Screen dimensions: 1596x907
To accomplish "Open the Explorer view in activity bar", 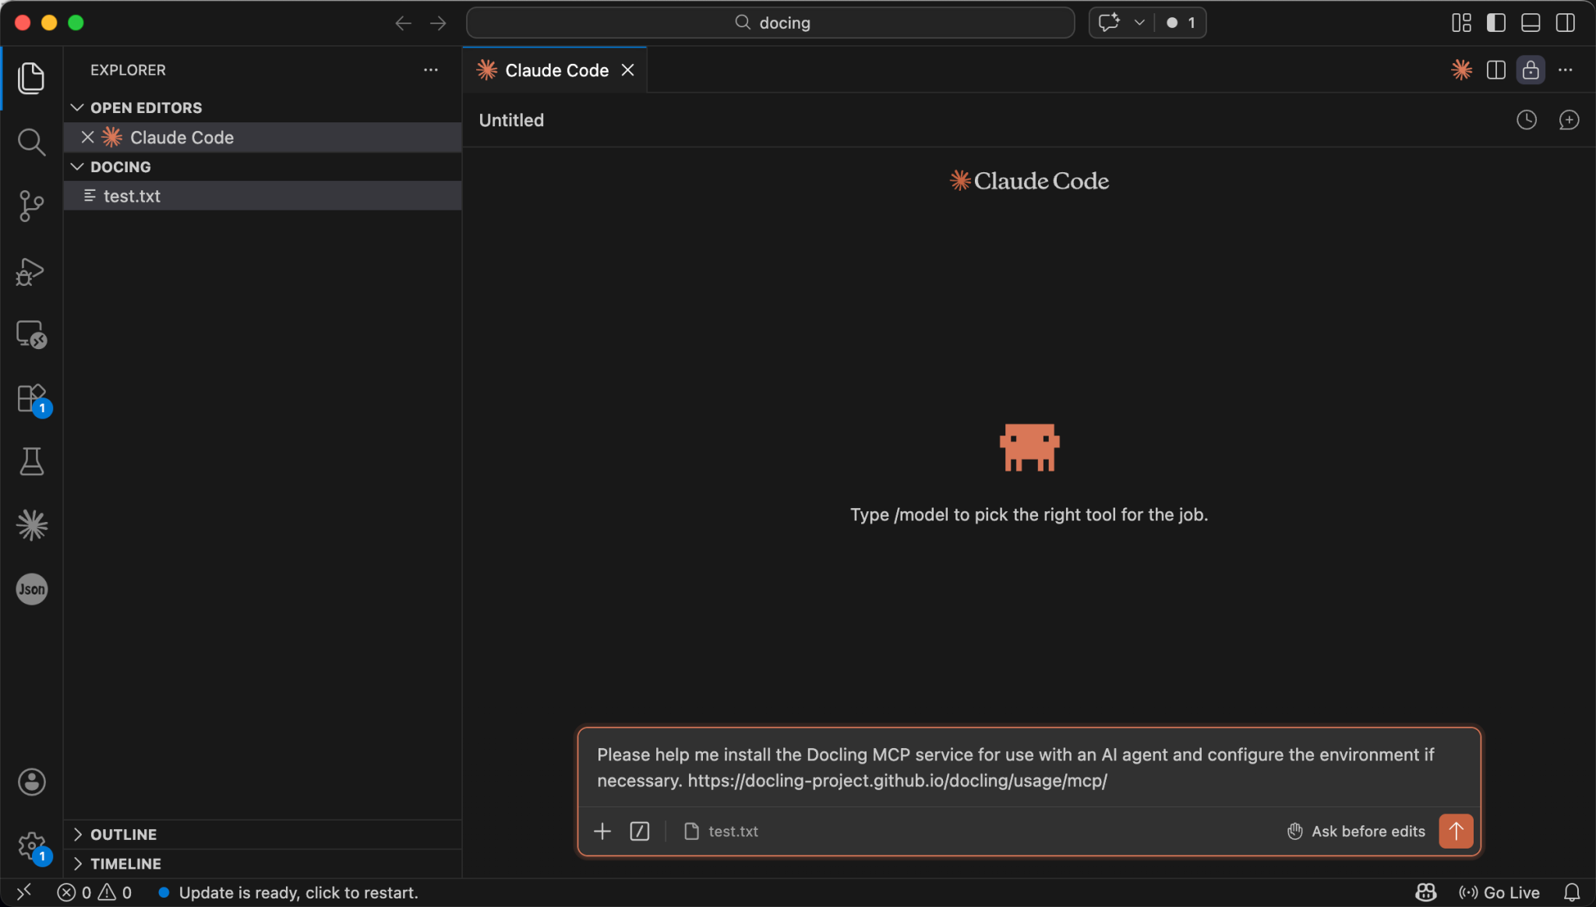I will click(x=31, y=78).
